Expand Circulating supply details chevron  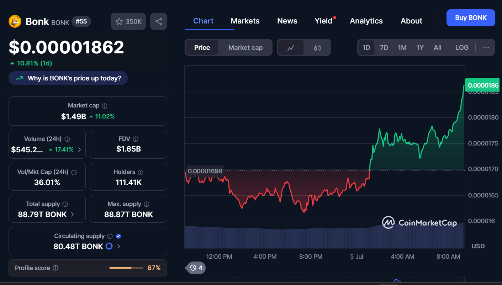coord(118,246)
